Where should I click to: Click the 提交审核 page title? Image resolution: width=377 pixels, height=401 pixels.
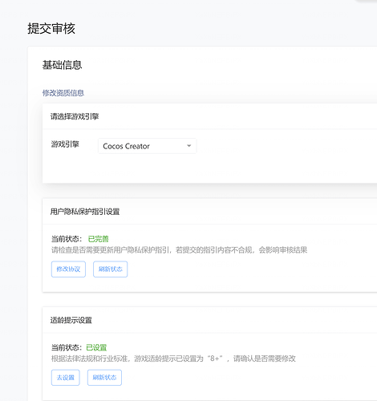pyautogui.click(x=51, y=28)
